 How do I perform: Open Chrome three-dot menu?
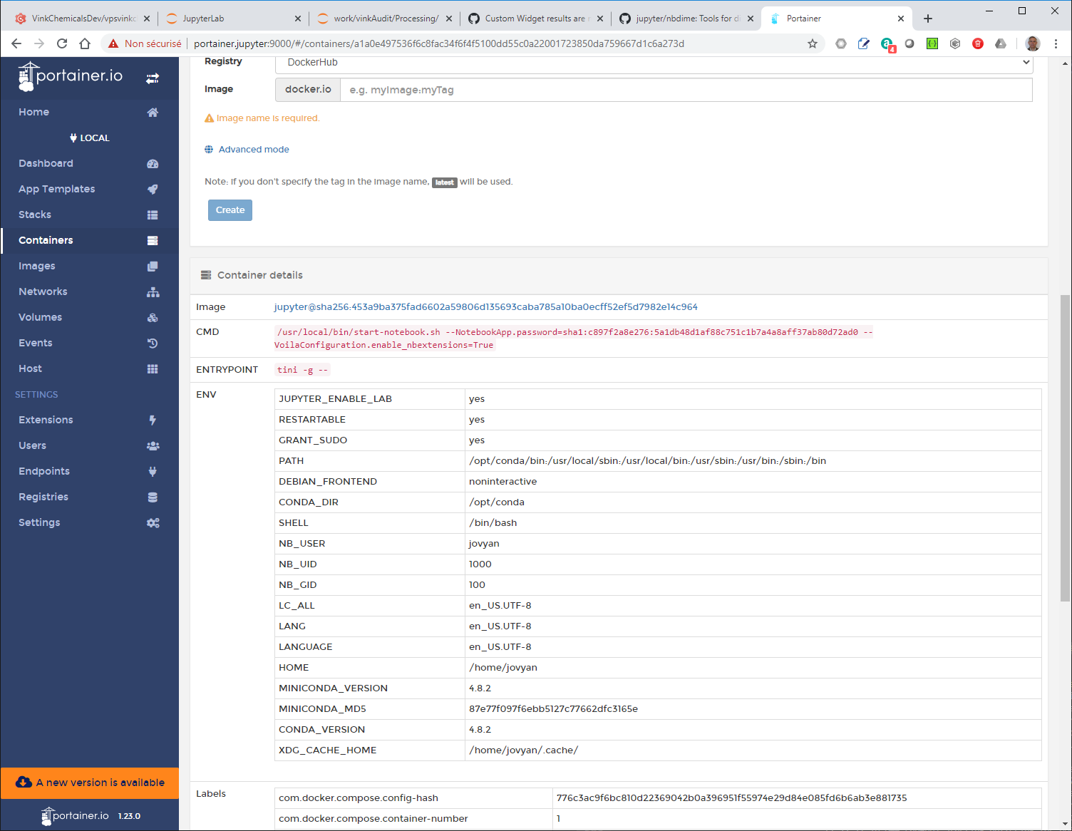[x=1056, y=43]
